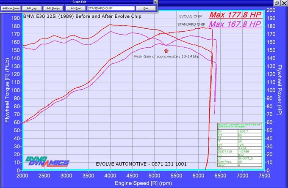The width and height of the screenshot is (288, 188).
Task: Click the red peak gain arrow stamp
Action: pos(166,51)
